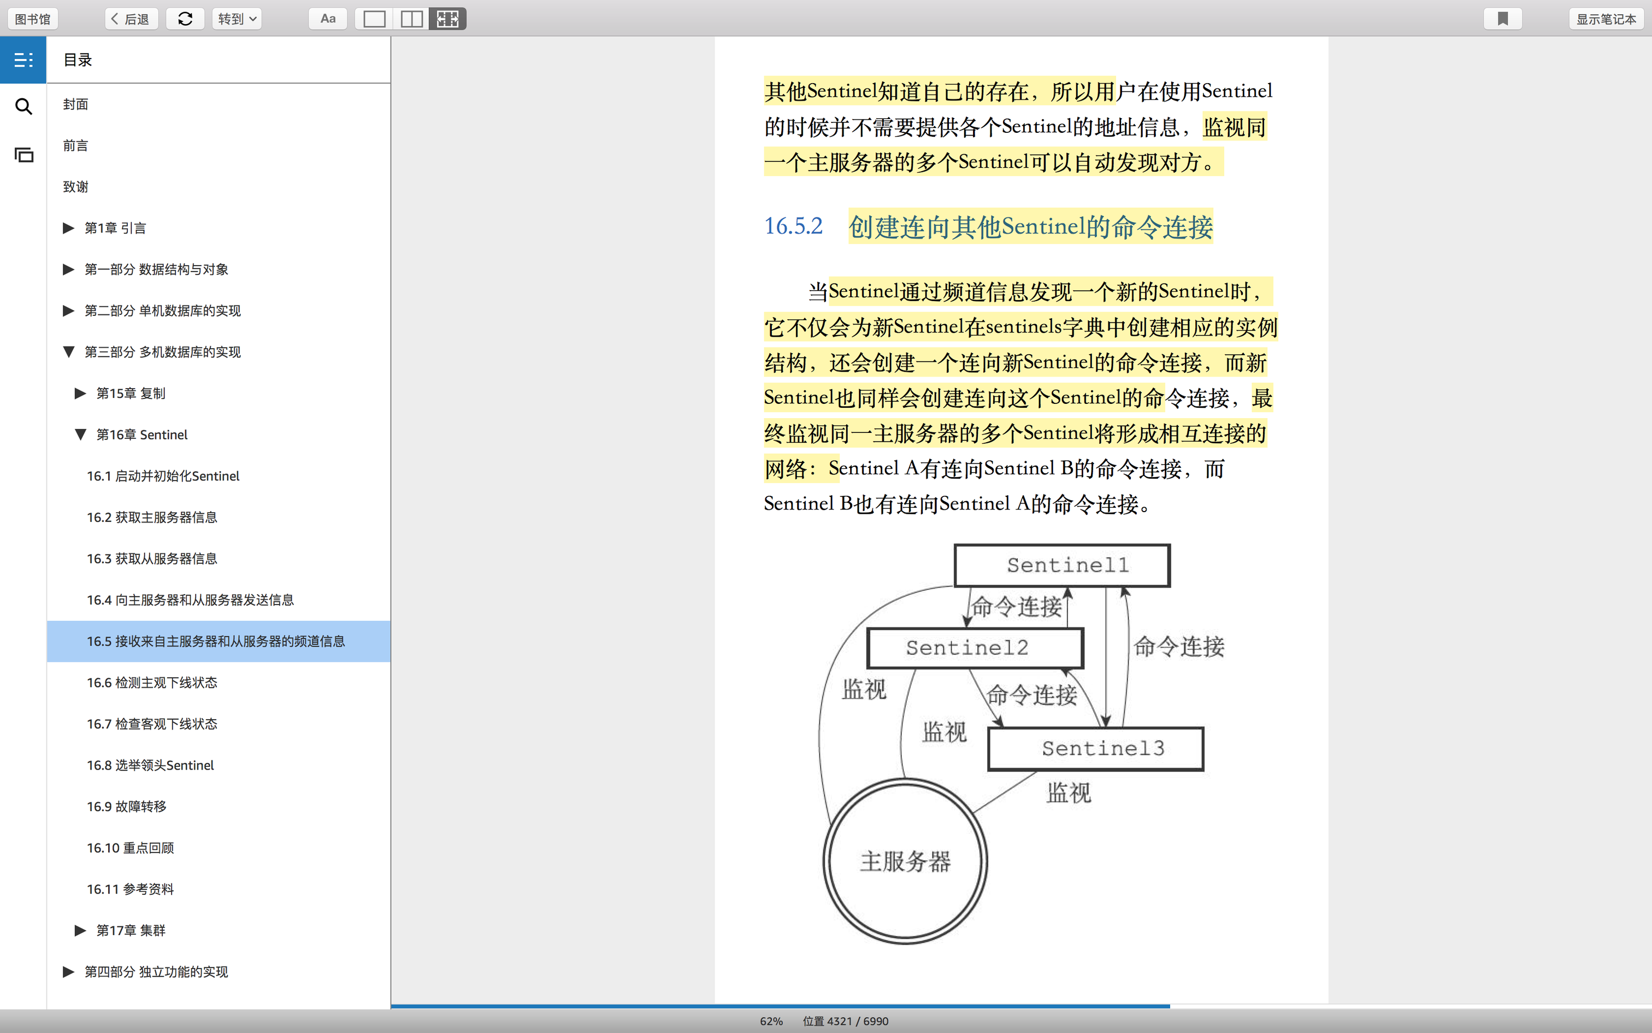1652x1033 pixels.
Task: Toggle full-width auto column view
Action: tap(448, 19)
